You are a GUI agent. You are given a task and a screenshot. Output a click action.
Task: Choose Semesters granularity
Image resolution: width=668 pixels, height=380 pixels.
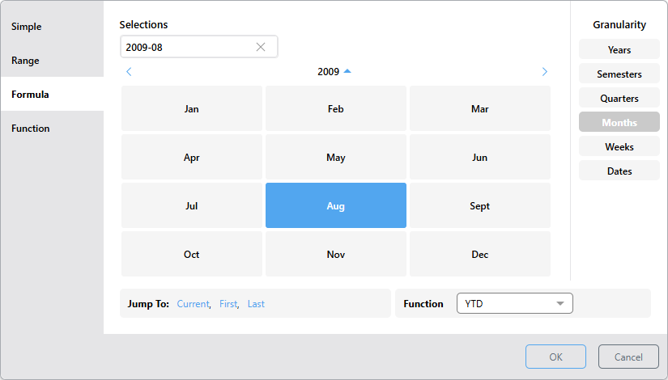(619, 74)
